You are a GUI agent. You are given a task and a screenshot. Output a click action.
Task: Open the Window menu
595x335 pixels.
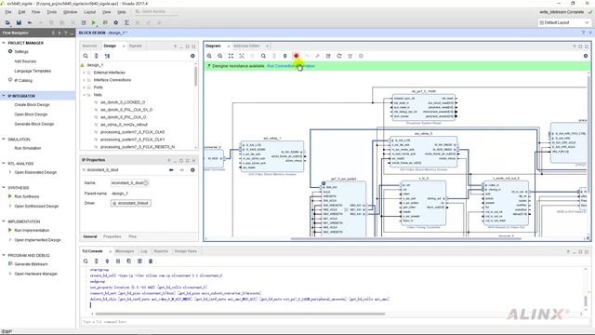pyautogui.click(x=71, y=12)
